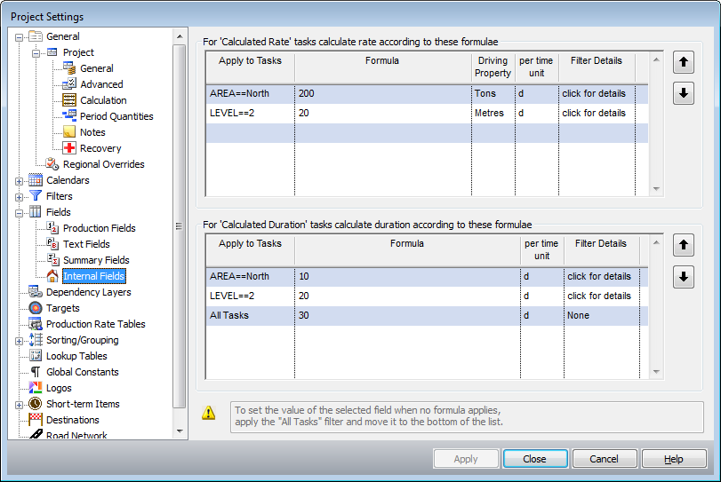This screenshot has height=482, width=721.
Task: Click the Destinations flag icon
Action: (x=36, y=420)
